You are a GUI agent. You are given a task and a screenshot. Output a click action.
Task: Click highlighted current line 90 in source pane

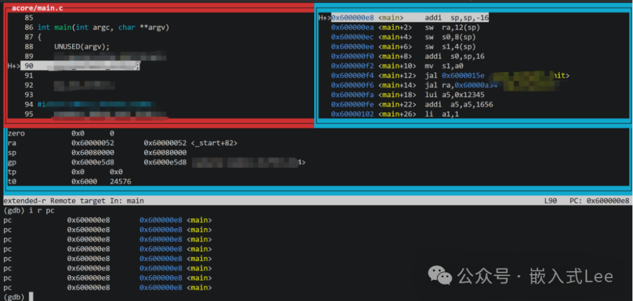(80, 66)
